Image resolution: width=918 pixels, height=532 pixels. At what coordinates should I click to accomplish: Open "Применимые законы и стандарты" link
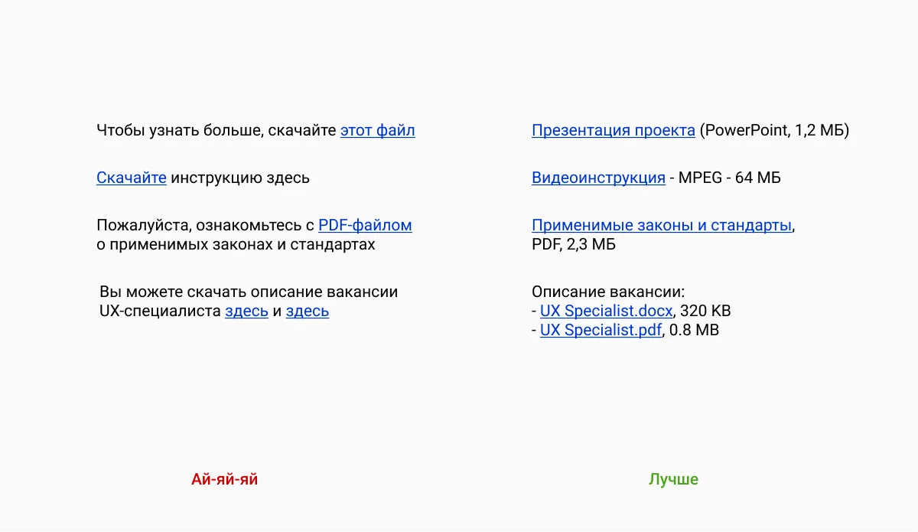[x=662, y=225]
